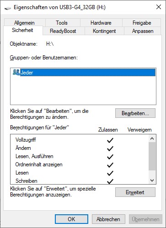This screenshot has width=166, height=228.
Task: Open the Kontingent tab
Action: pos(104,31)
